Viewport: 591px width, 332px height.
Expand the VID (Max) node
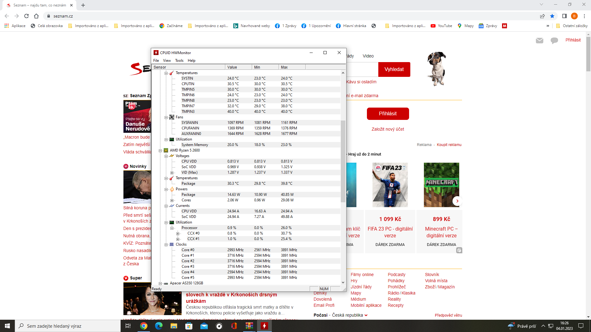pyautogui.click(x=172, y=173)
